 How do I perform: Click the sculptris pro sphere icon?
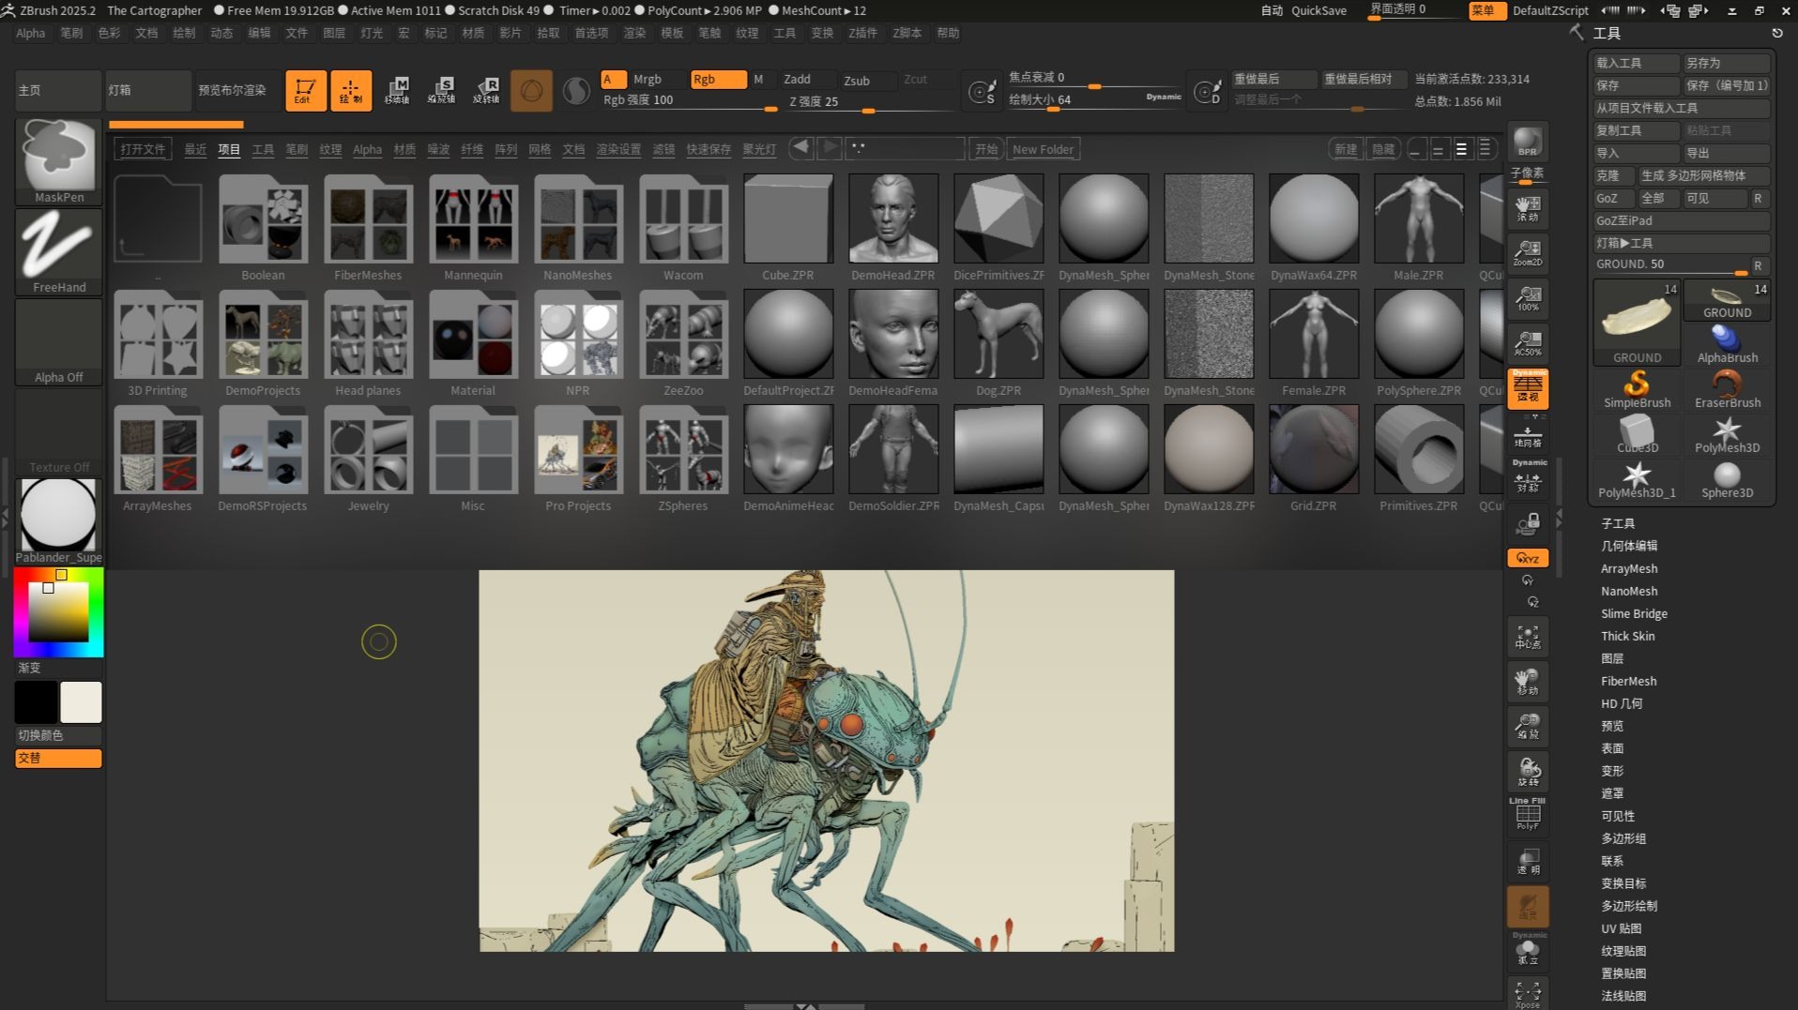coord(576,91)
